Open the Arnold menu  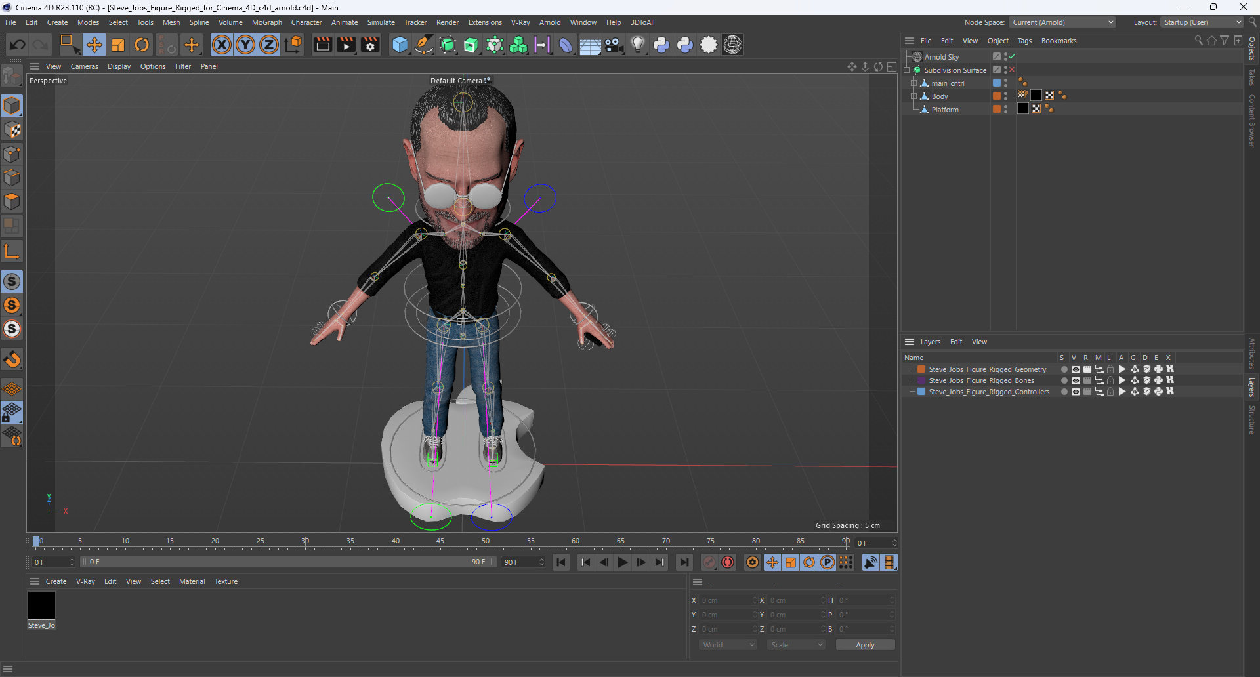550,22
